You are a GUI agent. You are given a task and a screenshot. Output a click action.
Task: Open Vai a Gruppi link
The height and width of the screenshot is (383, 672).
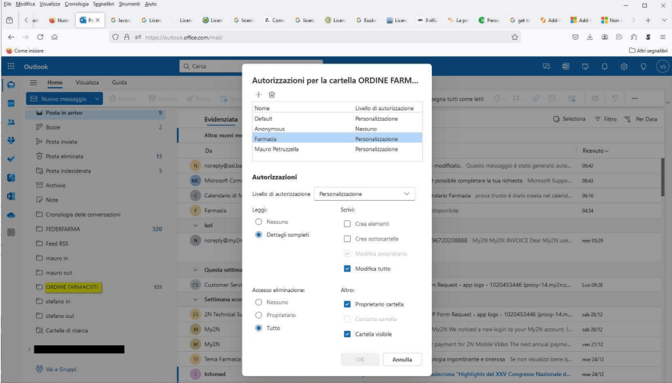click(56, 369)
